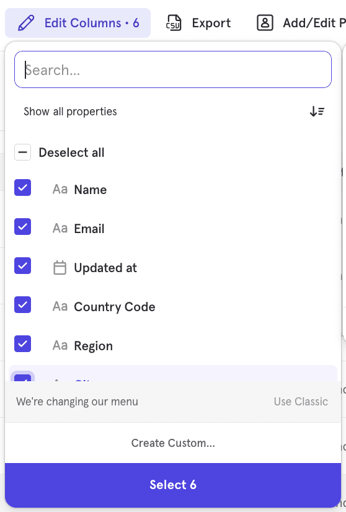Open the Show all properties filter
346x512 pixels.
click(x=70, y=112)
